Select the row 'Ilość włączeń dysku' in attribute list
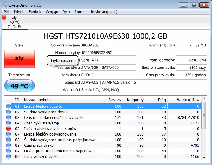The width and height of the screenshot is (212, 165). [x=103, y=156]
